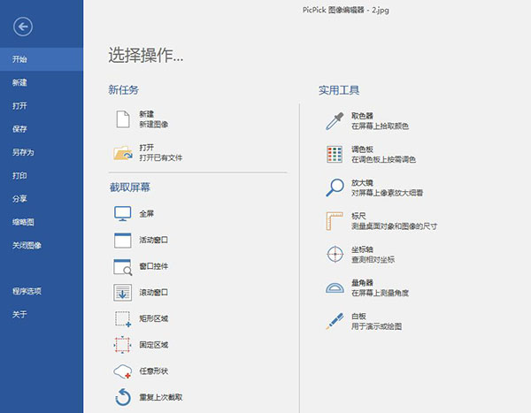Viewport: 531px width, 413px height.
Task: Select 另存为 in the left sidebar
Action: coord(23,152)
